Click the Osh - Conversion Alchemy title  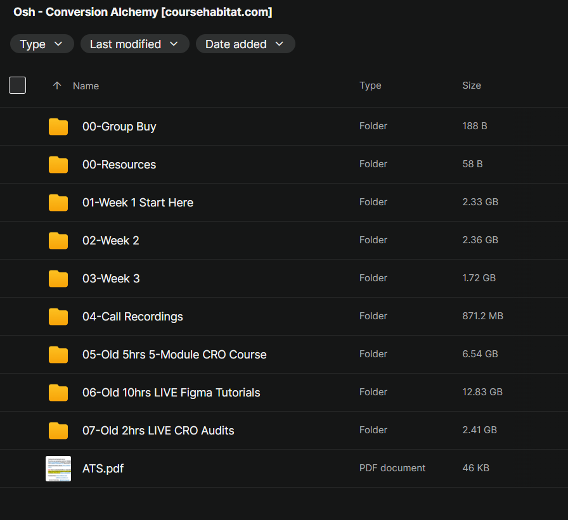143,12
